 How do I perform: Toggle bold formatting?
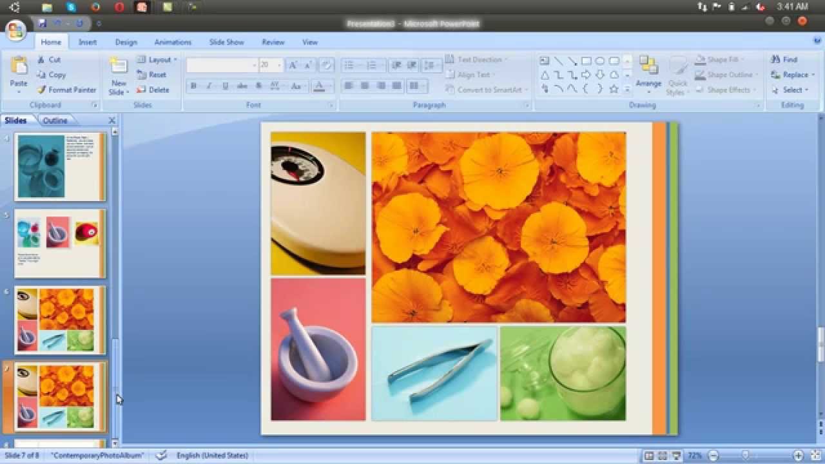coord(193,86)
